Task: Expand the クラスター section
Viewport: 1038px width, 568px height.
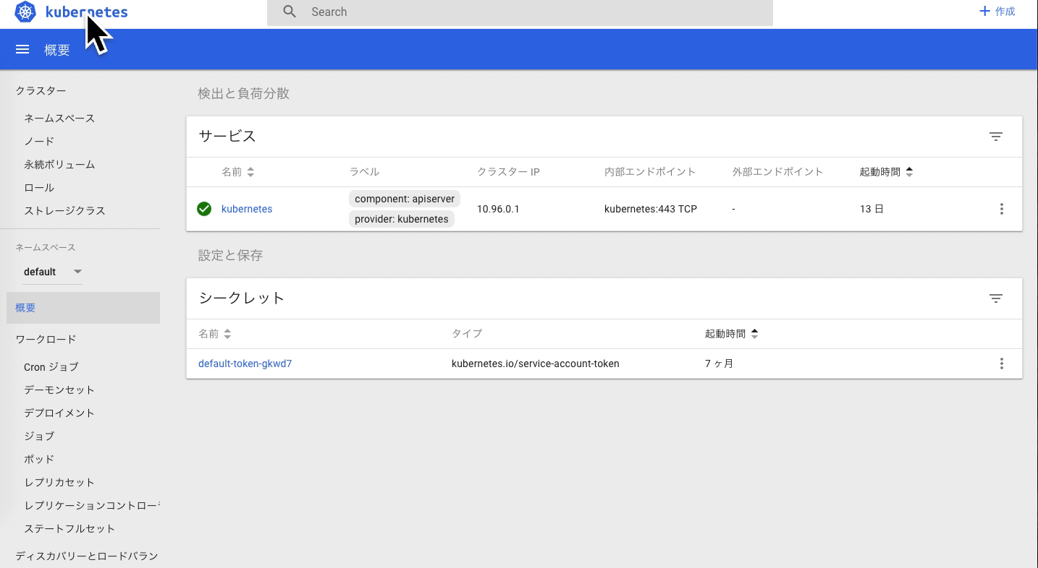Action: tap(41, 90)
